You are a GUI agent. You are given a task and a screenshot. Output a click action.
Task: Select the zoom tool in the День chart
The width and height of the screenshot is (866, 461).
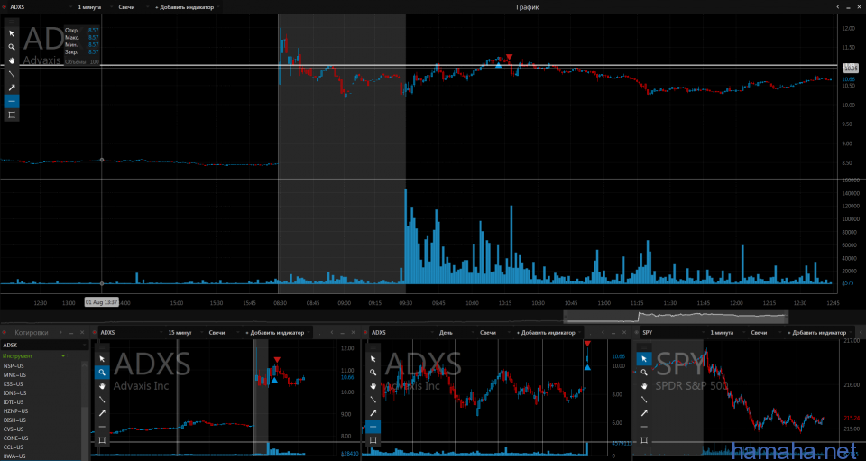tap(373, 372)
